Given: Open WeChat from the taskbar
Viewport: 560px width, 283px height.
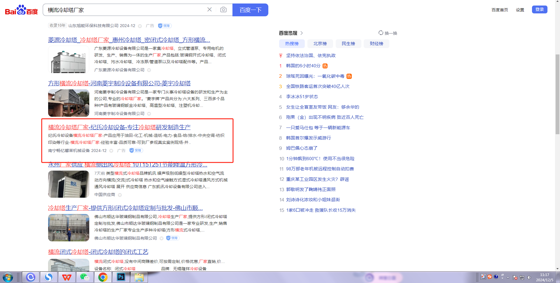Looking at the screenshot, I should pyautogui.click(x=85, y=277).
